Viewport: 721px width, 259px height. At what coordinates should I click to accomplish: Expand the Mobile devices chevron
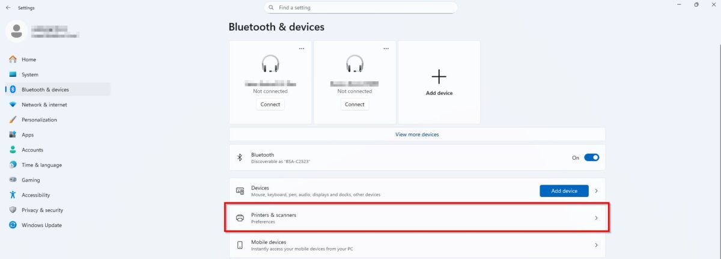pyautogui.click(x=596, y=245)
